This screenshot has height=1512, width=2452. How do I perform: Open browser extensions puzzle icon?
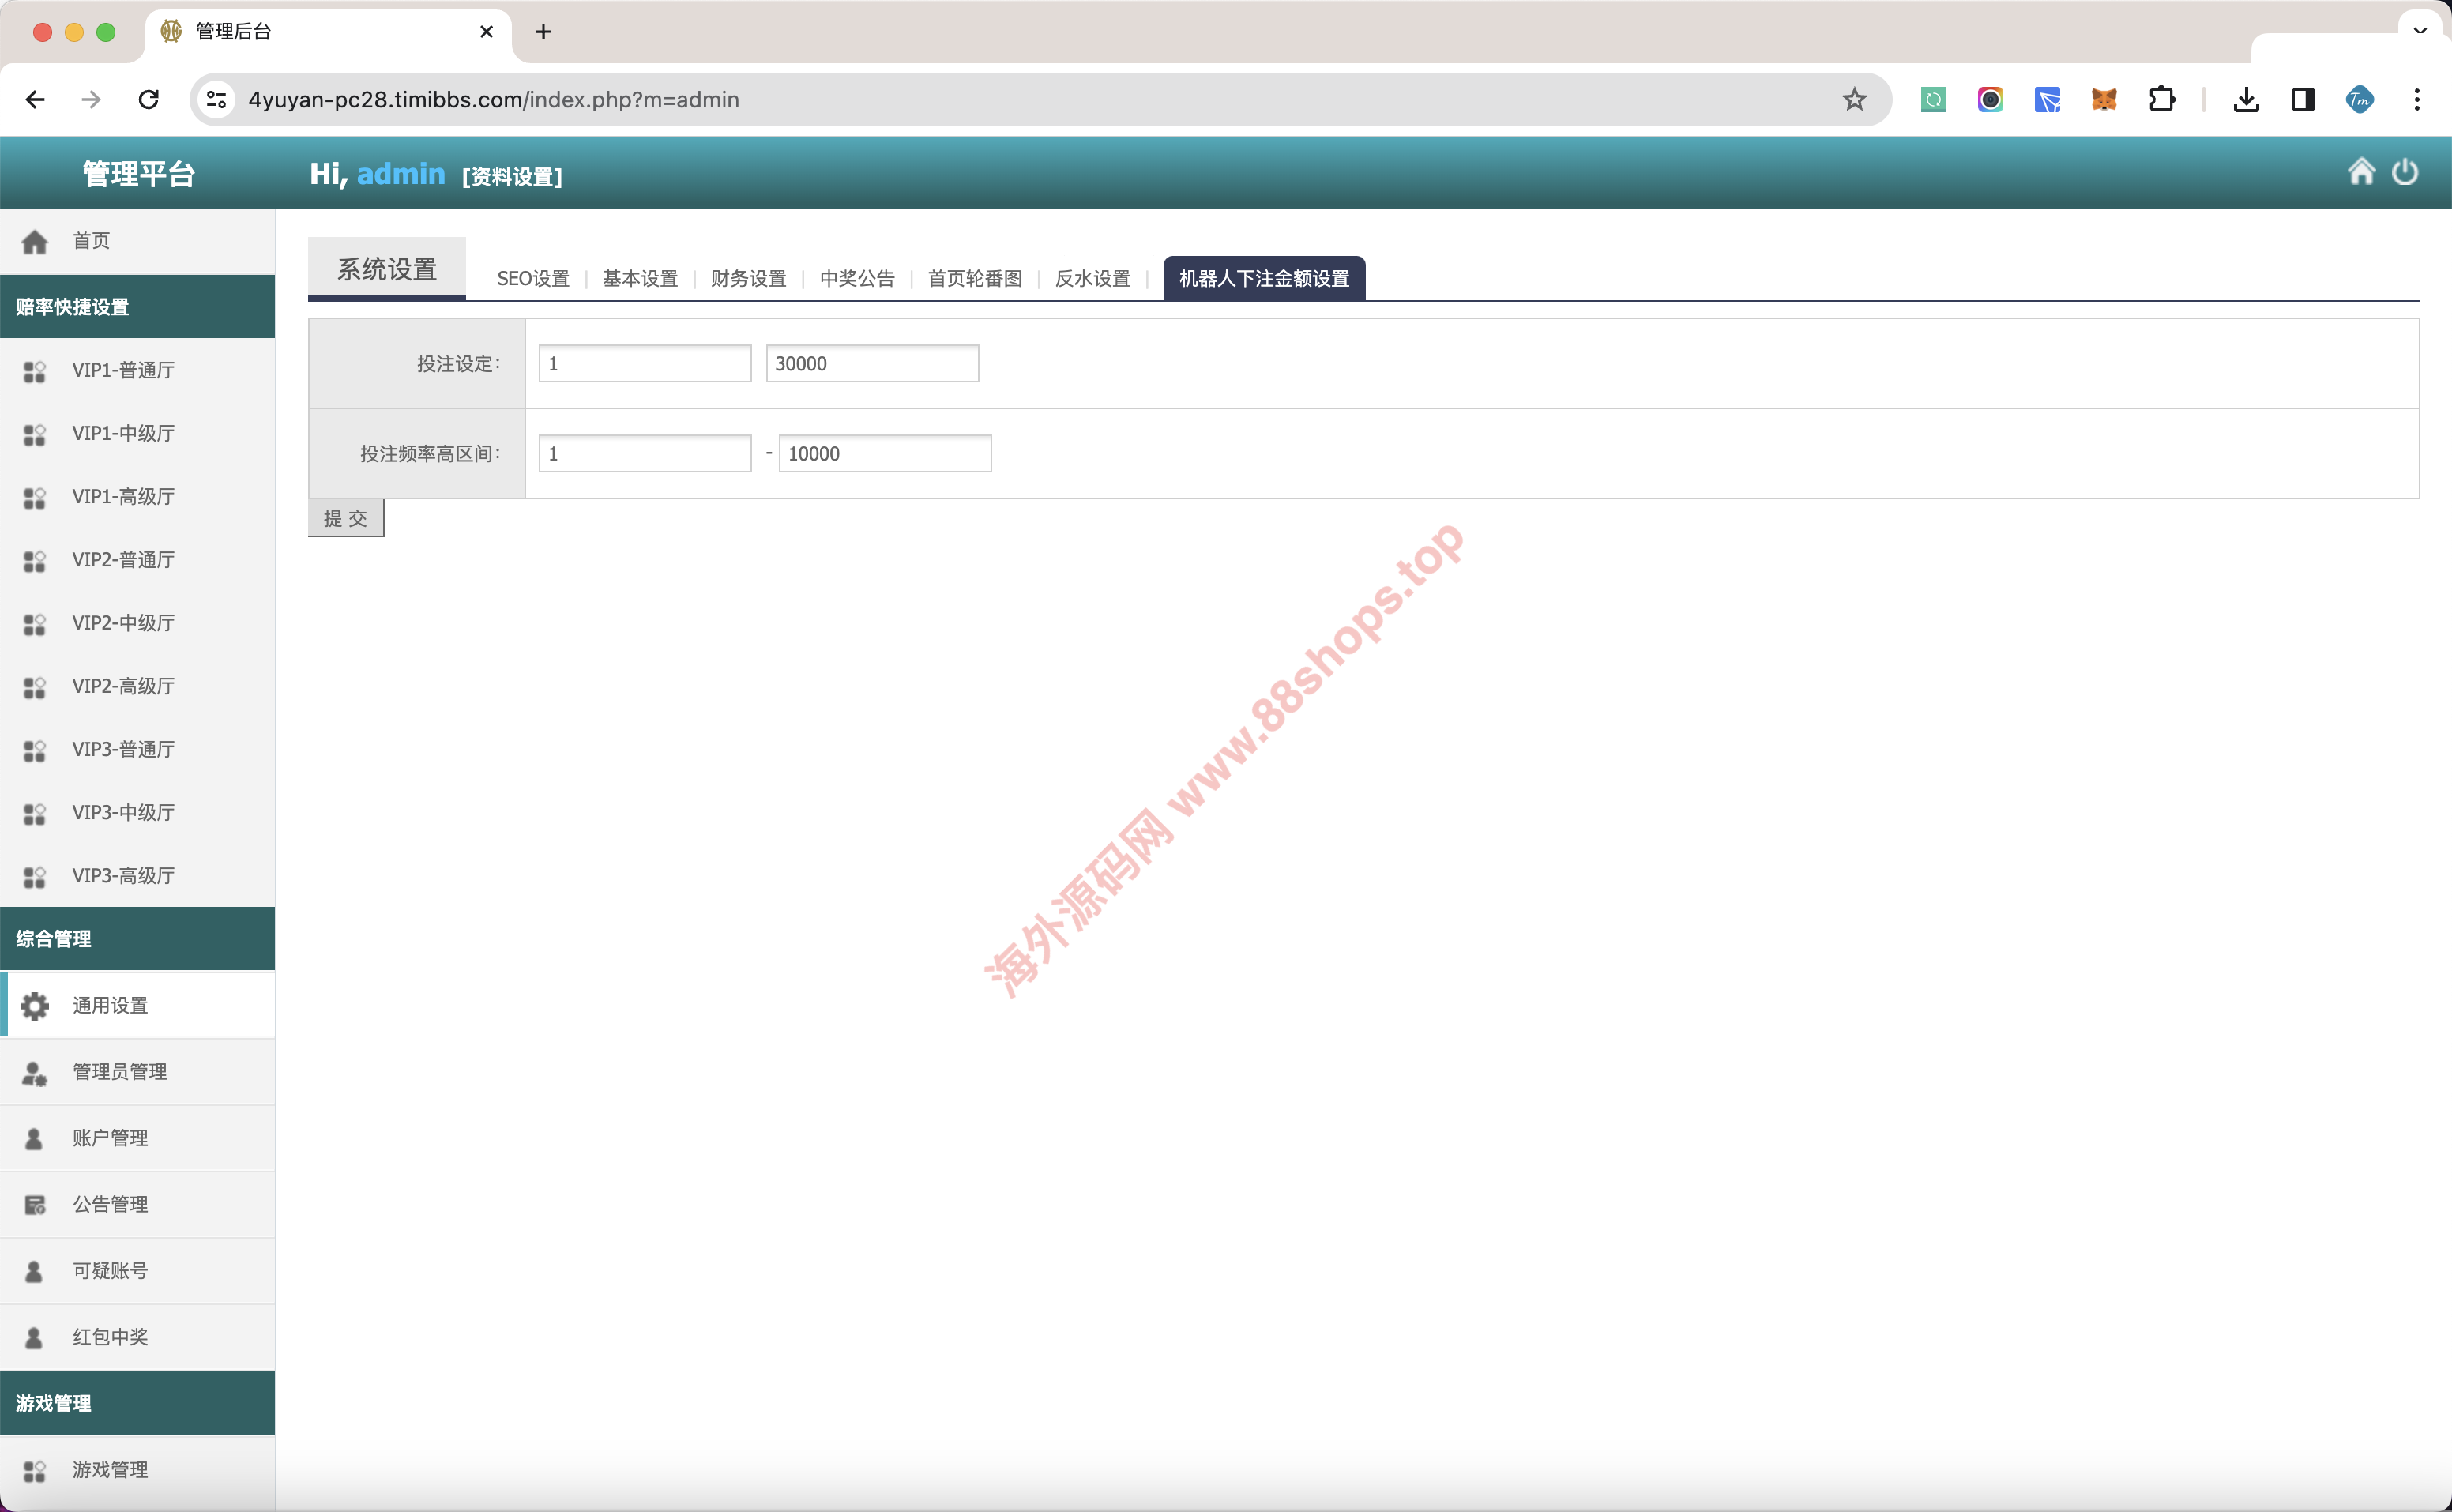[x=2161, y=99]
